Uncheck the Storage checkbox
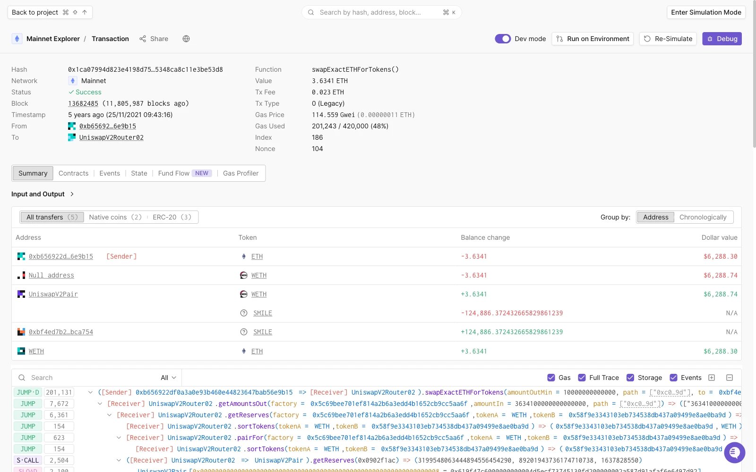Screen dimensions: 756x472 pos(630,378)
